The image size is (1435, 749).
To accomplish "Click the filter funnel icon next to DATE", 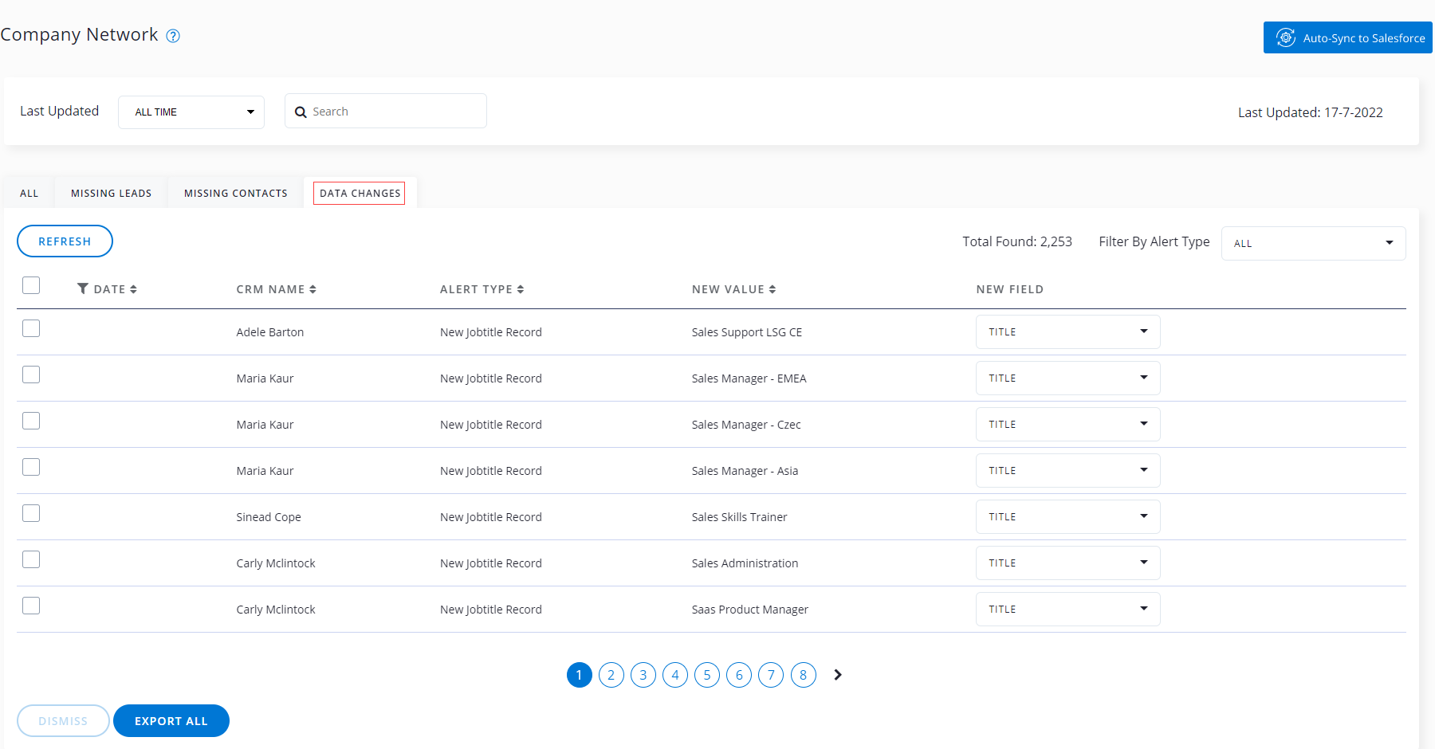I will pos(83,288).
